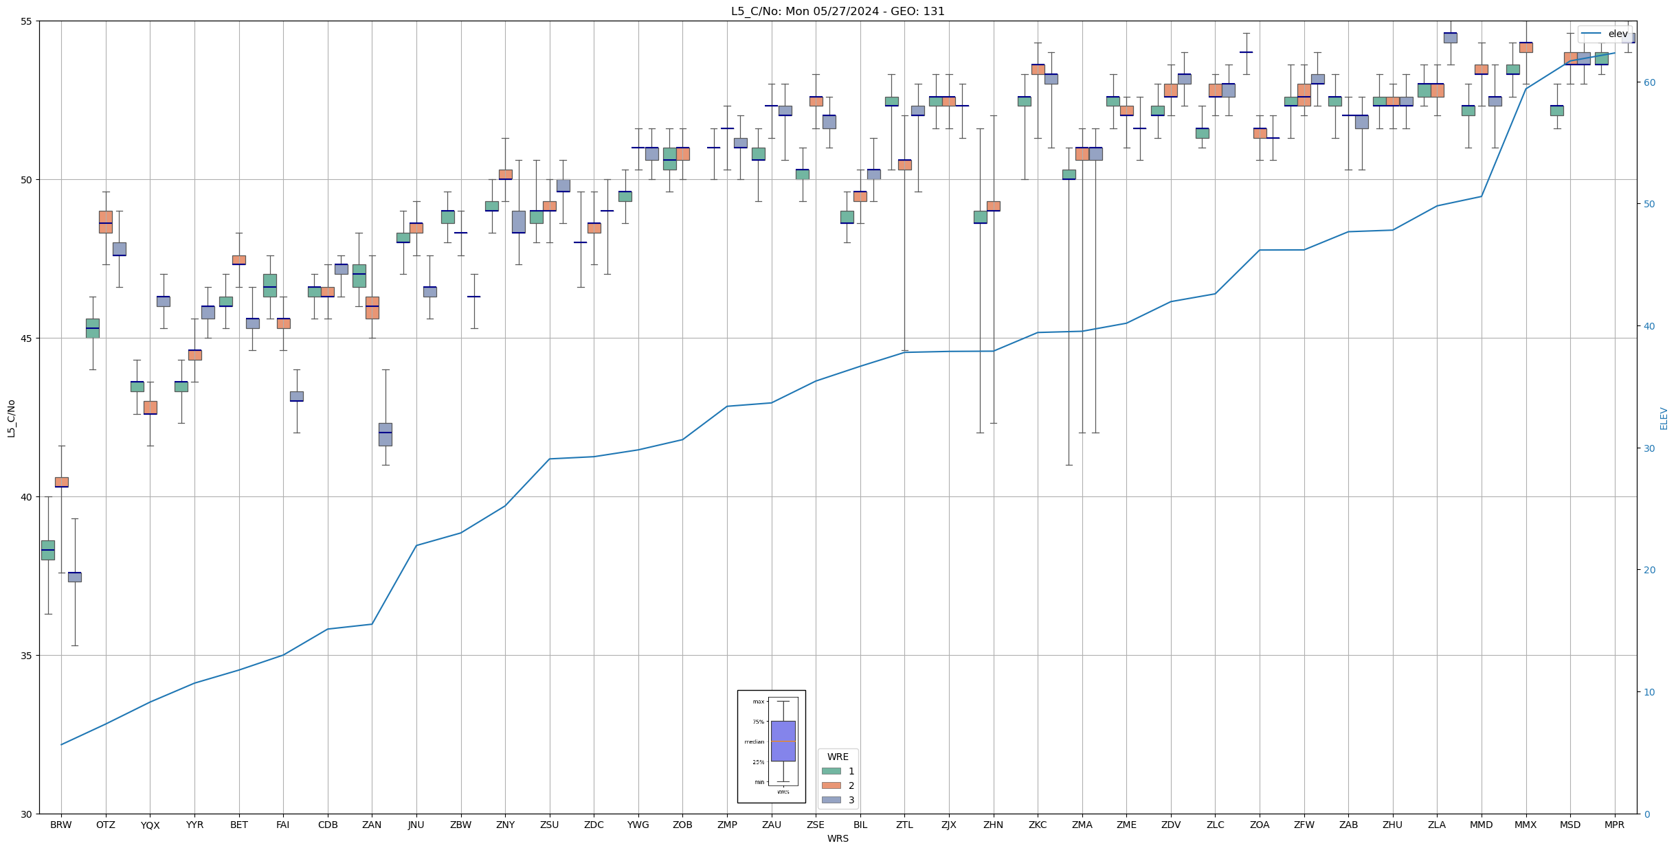The height and width of the screenshot is (850, 1676).
Task: Click the green WRE 1 legend swatch
Action: click(x=831, y=771)
